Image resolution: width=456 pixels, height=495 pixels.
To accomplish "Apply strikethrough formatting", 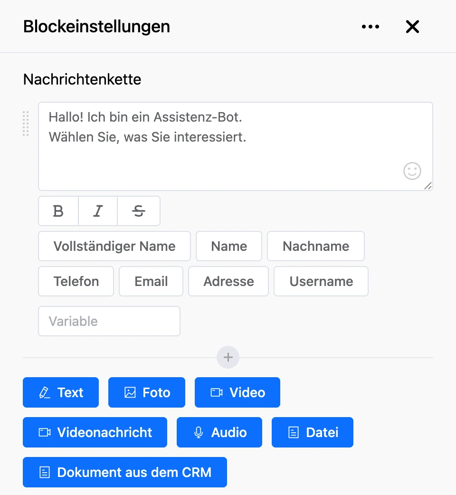I will pyautogui.click(x=139, y=211).
